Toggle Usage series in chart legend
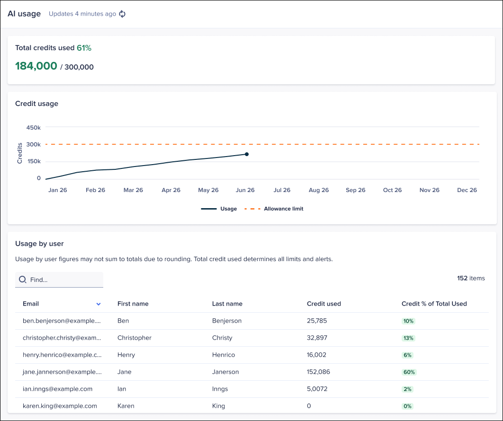 [x=219, y=209]
